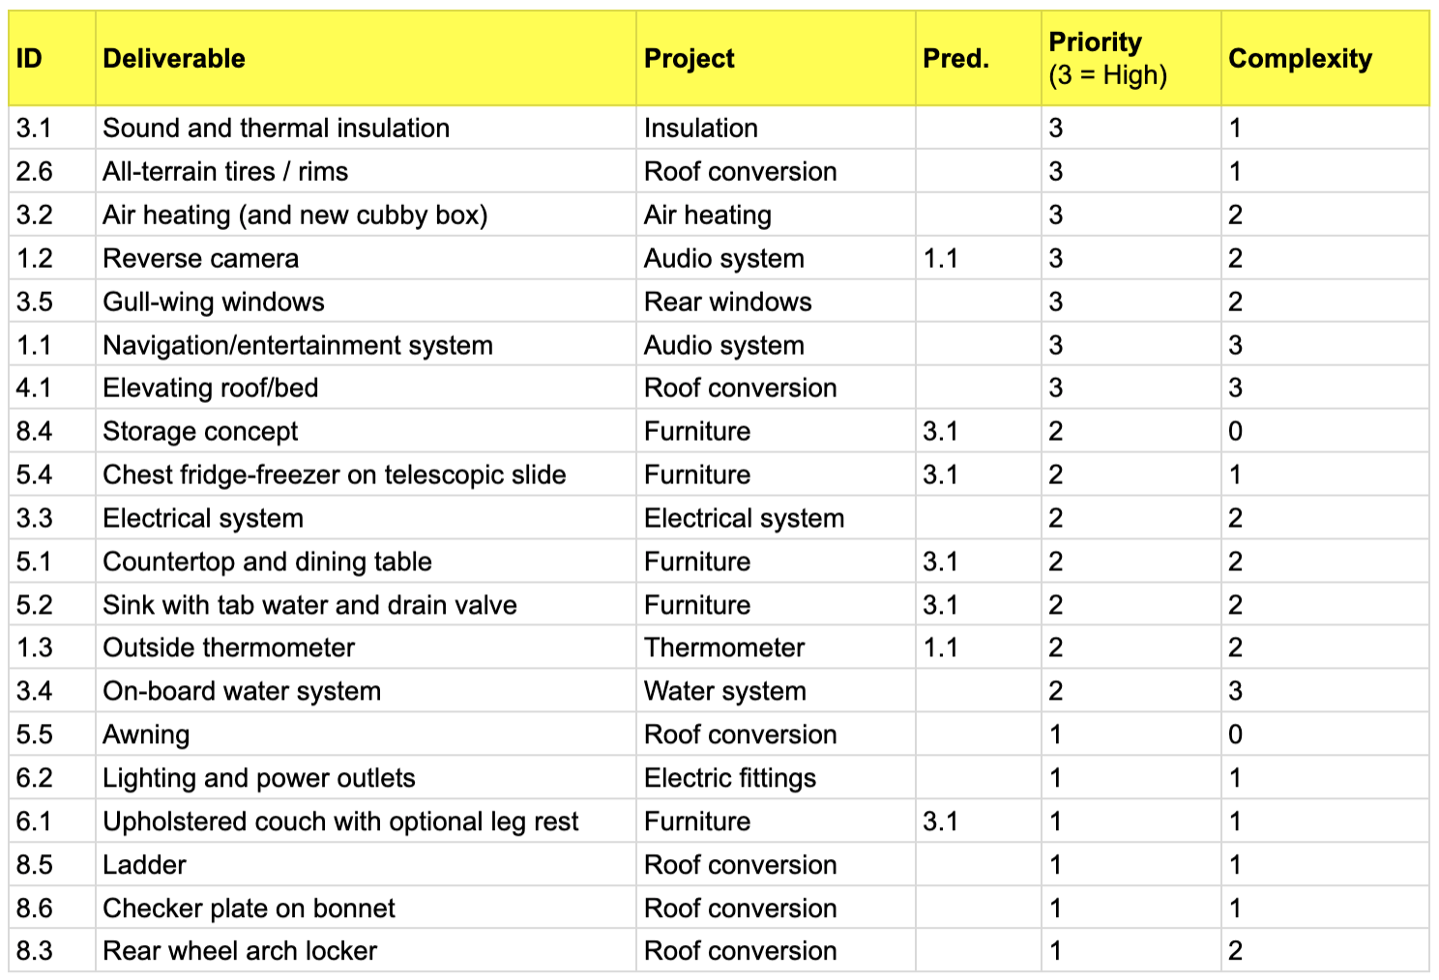
Task: Click the Outside thermometer cell
Action: pyautogui.click(x=228, y=648)
